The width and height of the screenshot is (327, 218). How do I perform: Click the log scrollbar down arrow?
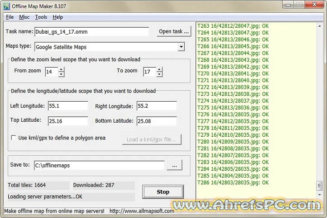(319, 195)
